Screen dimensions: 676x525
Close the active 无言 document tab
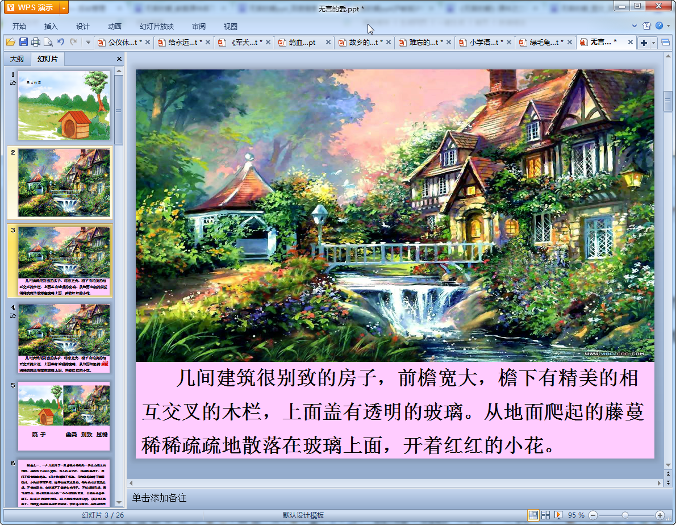(x=631, y=42)
